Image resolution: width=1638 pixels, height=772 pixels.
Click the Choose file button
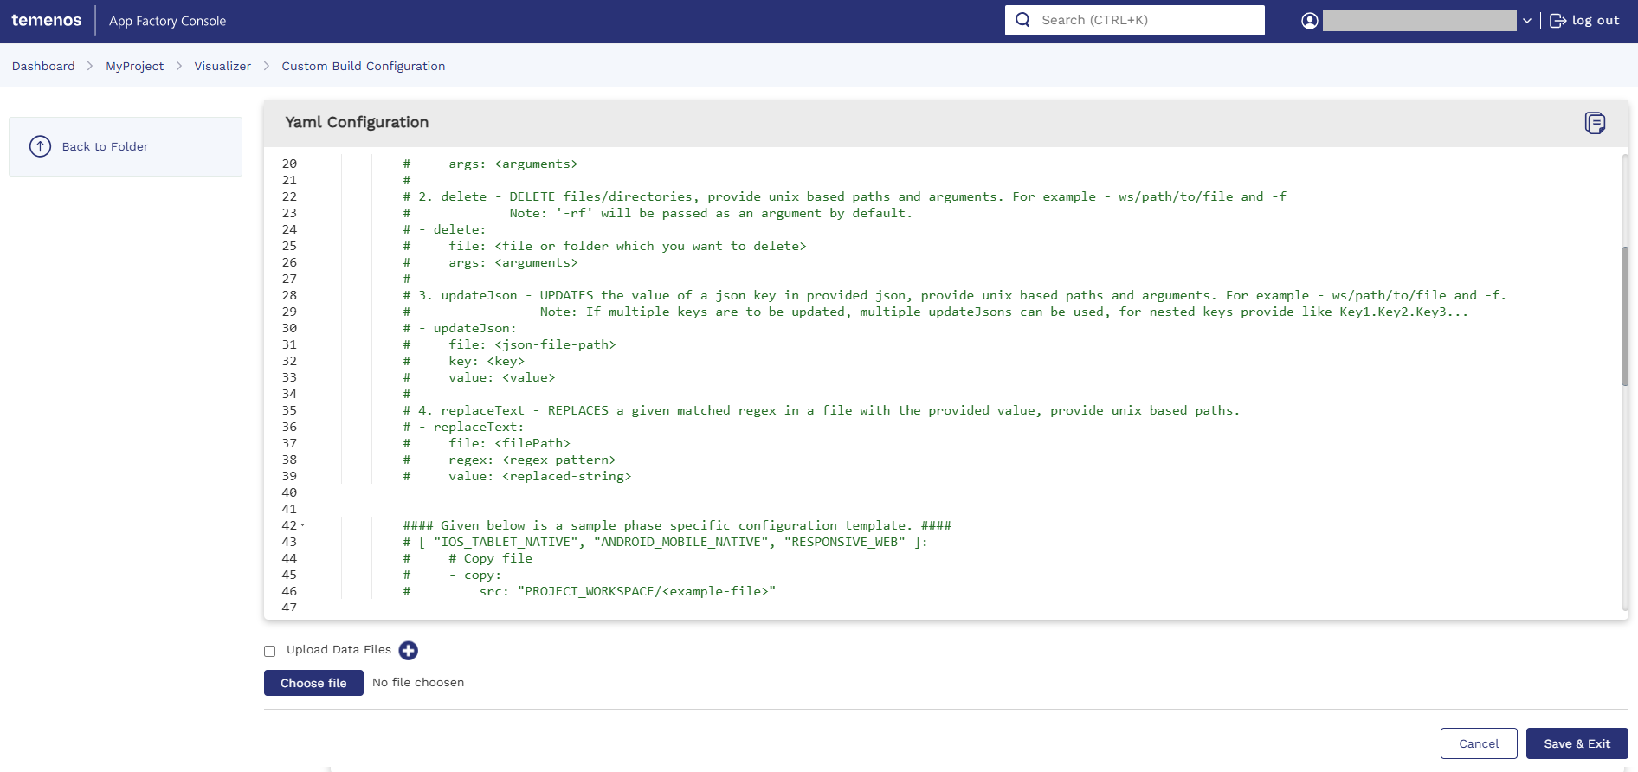(x=313, y=683)
